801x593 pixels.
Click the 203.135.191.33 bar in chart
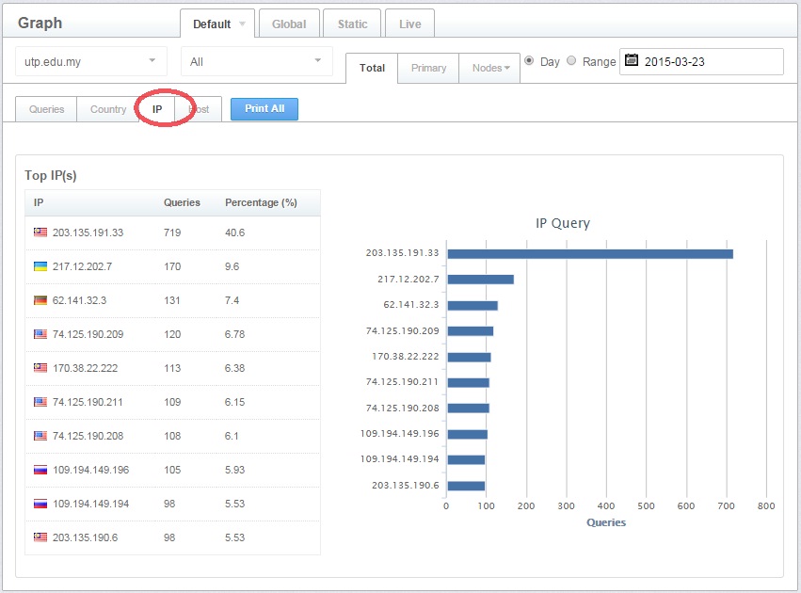coord(589,253)
